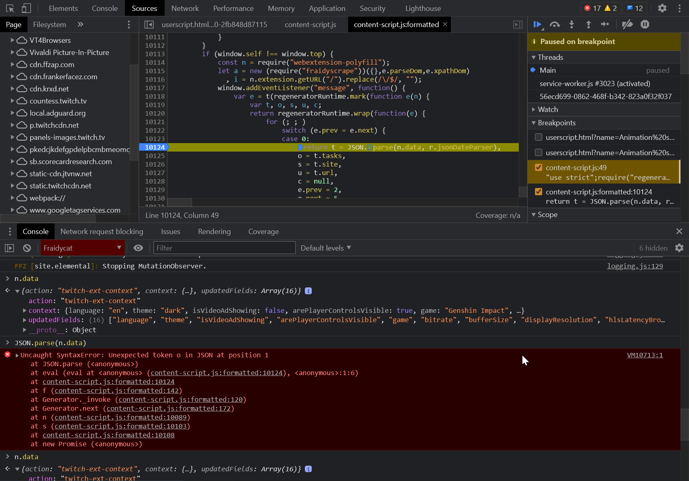Step over next function call

(x=555, y=25)
